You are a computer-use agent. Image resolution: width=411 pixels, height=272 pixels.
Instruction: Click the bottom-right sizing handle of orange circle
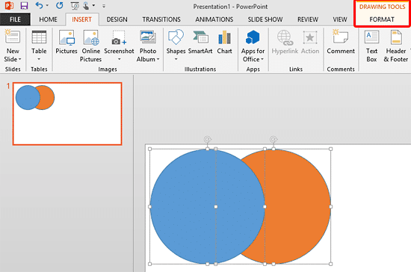pyautogui.click(x=331, y=264)
